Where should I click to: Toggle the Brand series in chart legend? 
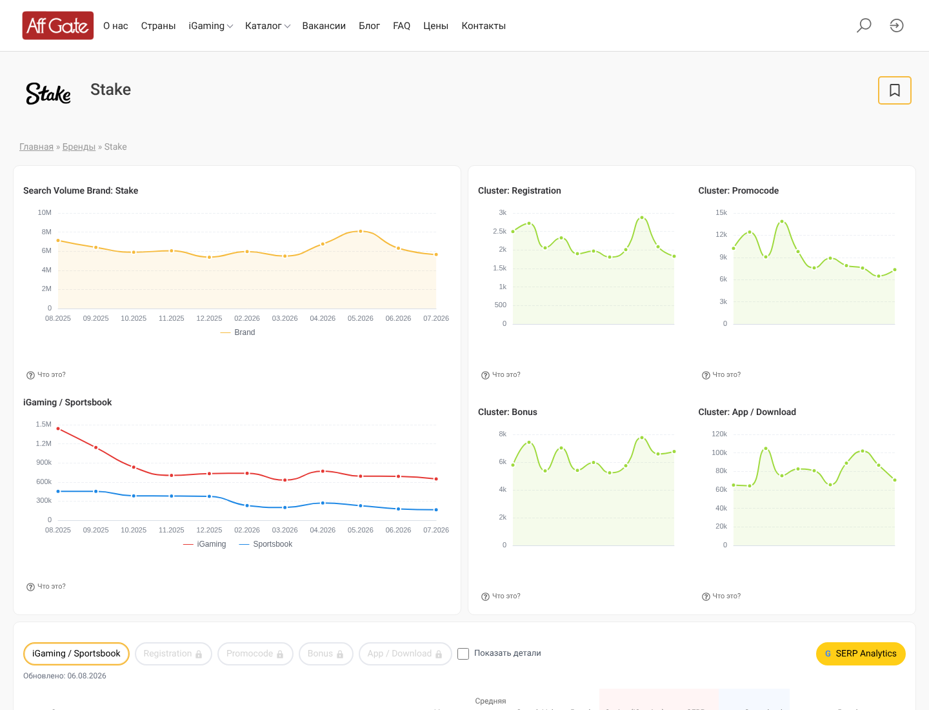[x=238, y=332]
